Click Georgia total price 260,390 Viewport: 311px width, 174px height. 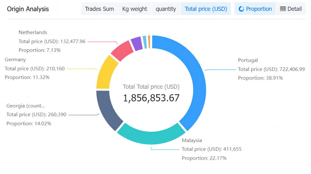pos(36,115)
